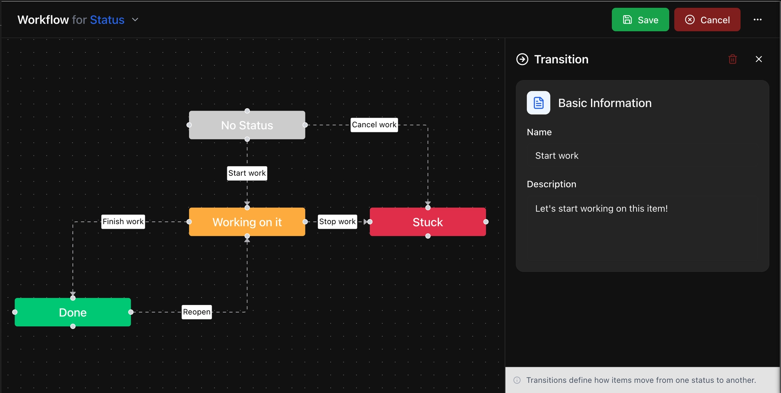This screenshot has height=393, width=781.
Task: Save the workflow changes
Action: pyautogui.click(x=640, y=20)
